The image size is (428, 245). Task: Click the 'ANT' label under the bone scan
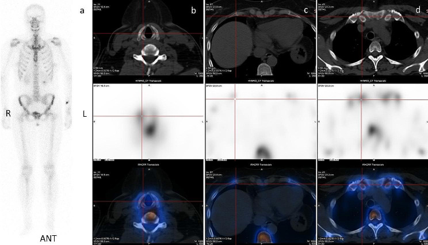point(47,238)
